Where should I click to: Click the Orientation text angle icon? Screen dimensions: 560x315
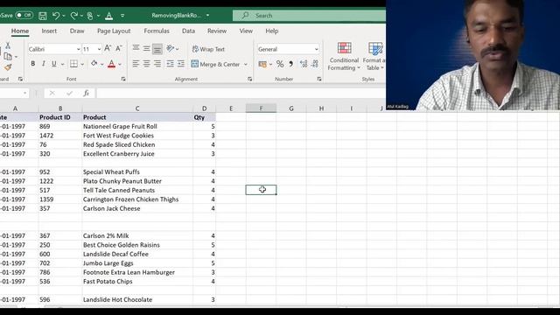pos(171,48)
